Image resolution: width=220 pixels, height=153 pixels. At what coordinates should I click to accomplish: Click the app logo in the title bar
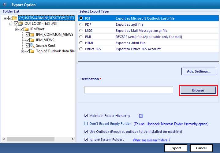click(5, 5)
